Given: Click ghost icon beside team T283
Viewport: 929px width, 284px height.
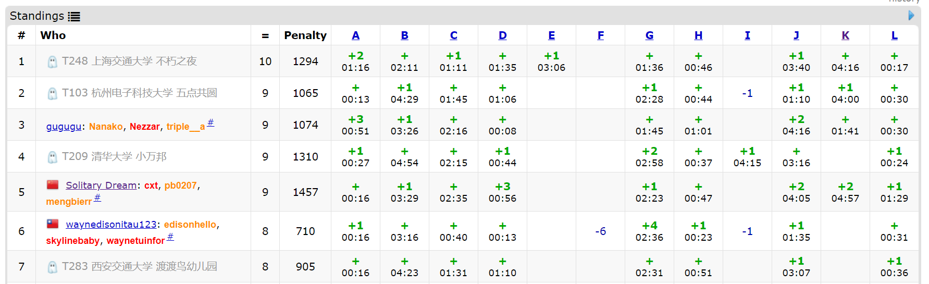Looking at the screenshot, I should tap(52, 267).
